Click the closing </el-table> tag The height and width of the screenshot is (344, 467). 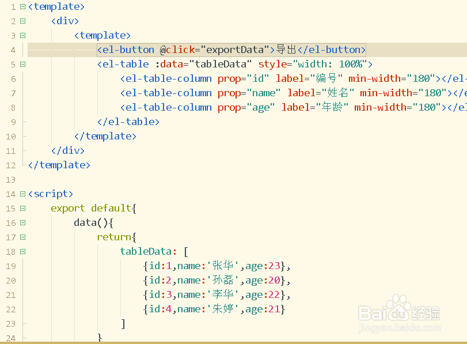coord(128,122)
